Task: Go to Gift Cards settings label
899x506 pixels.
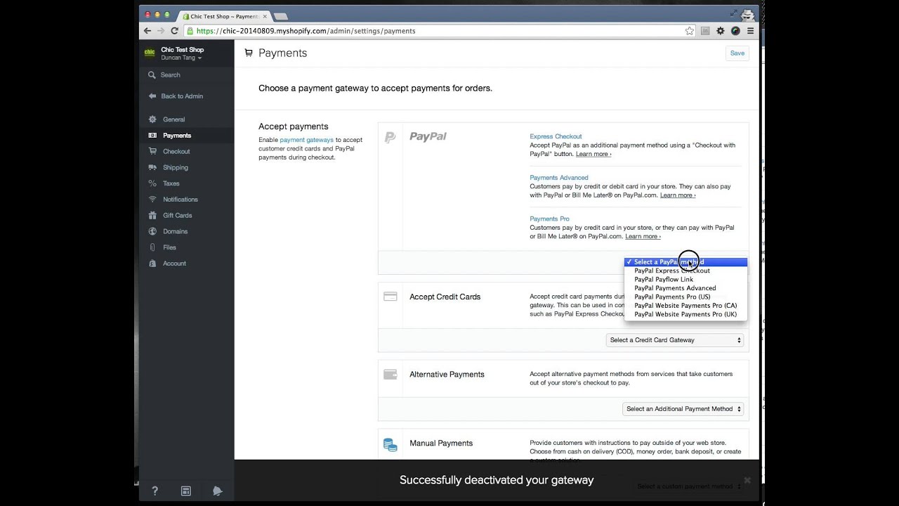Action: tap(178, 216)
